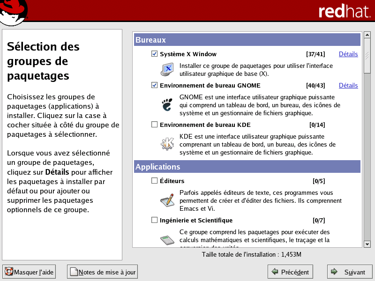Select the Ingénierie et Scientifique checkbox

[155, 220]
